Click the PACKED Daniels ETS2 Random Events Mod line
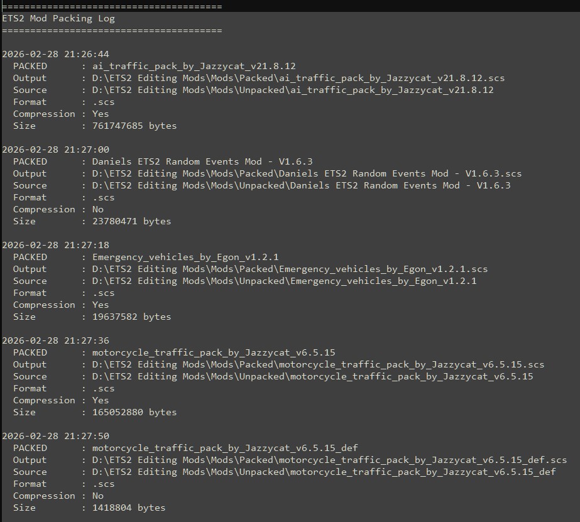580x522 pixels. point(163,161)
